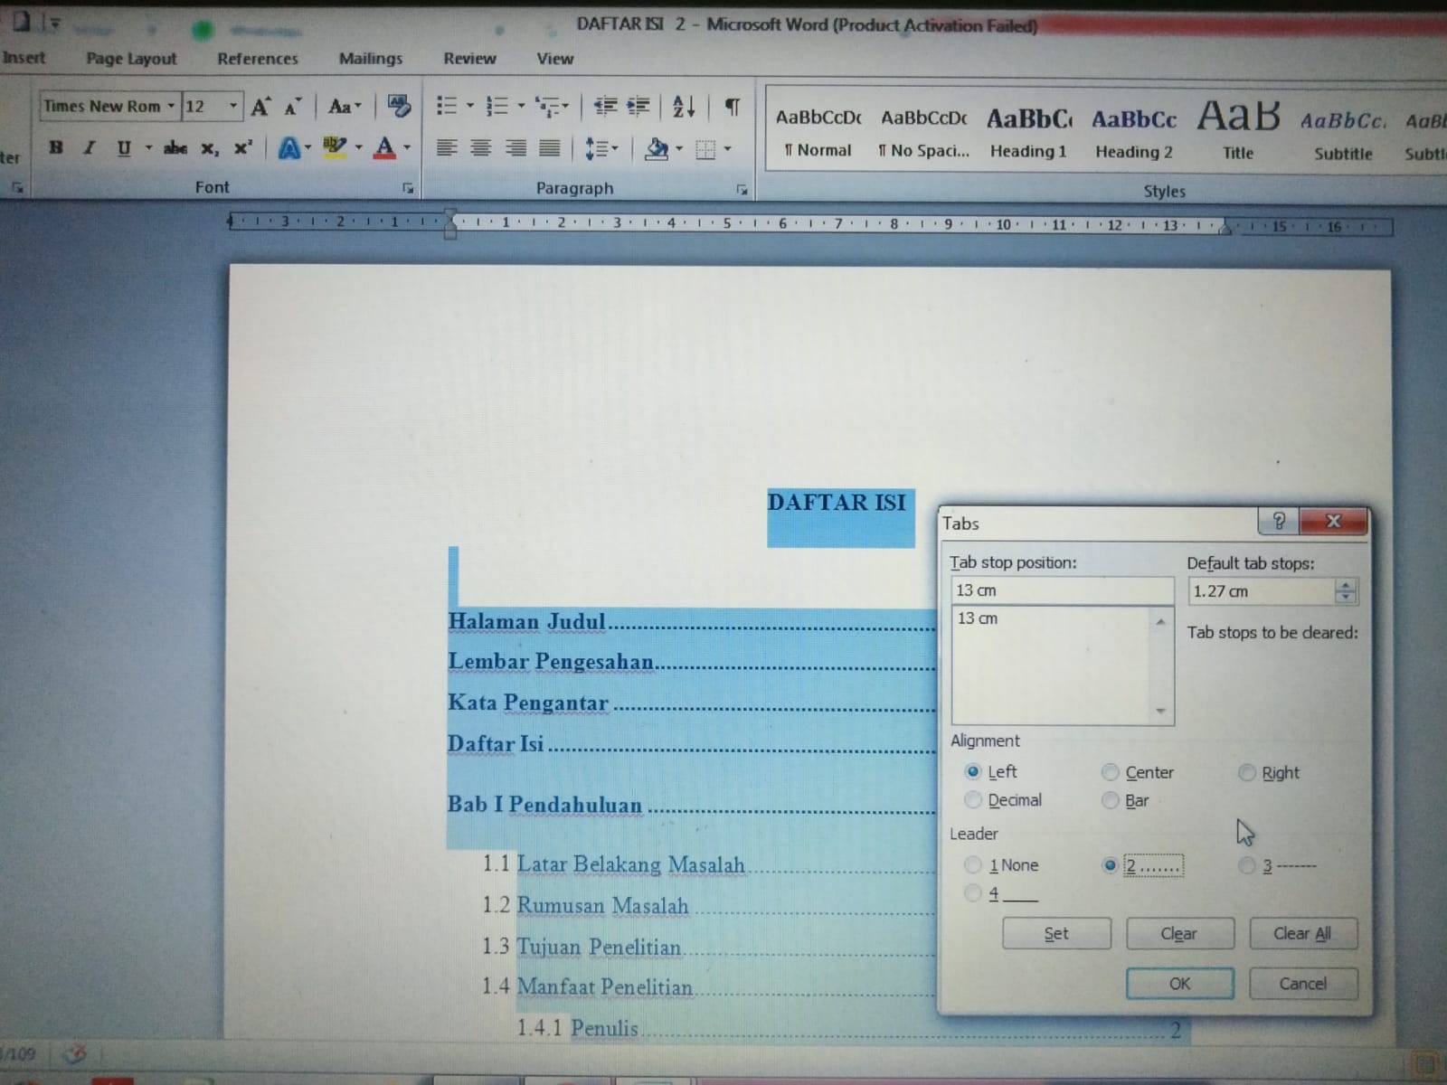Open the bullets list icon
The image size is (1447, 1085).
click(447, 107)
